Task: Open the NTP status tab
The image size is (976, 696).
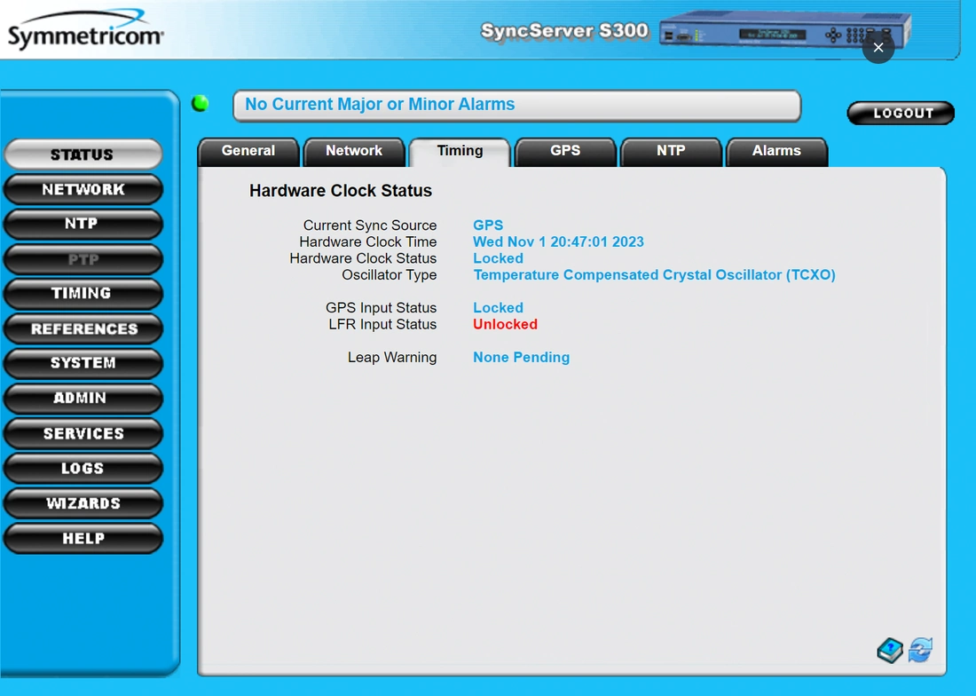Action: [x=671, y=151]
